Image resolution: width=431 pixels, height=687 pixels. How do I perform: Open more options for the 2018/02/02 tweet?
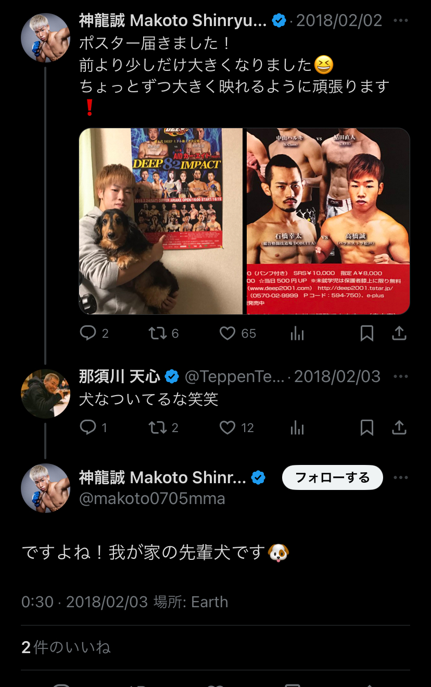[x=401, y=21]
